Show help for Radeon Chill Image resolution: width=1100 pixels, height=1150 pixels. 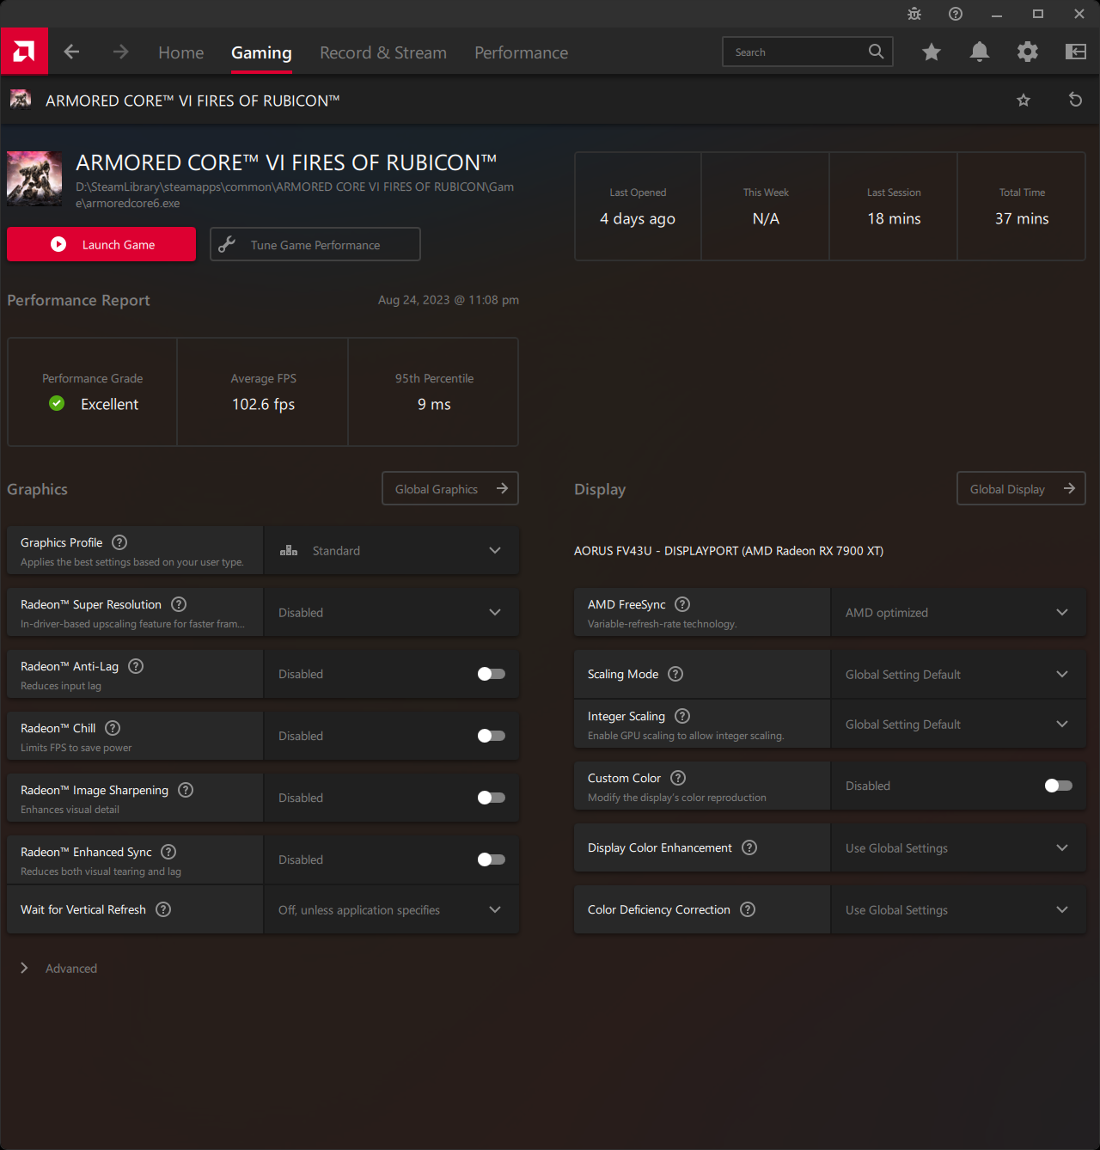point(113,728)
